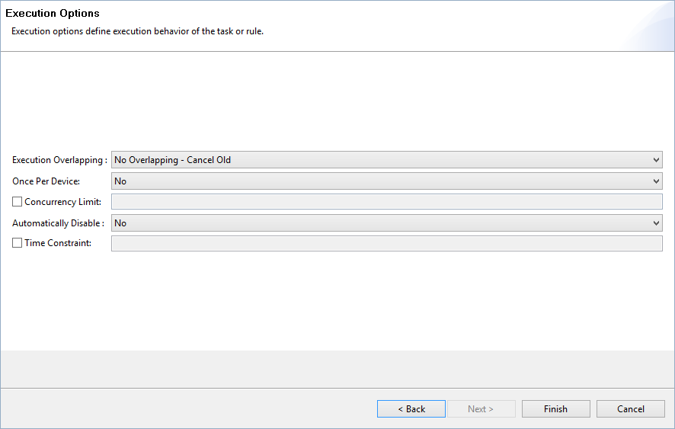Click the 'Automatically Disable :' label

pos(58,223)
